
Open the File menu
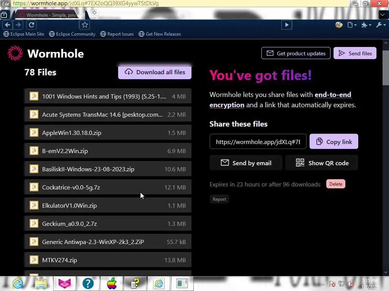coord(5,3)
